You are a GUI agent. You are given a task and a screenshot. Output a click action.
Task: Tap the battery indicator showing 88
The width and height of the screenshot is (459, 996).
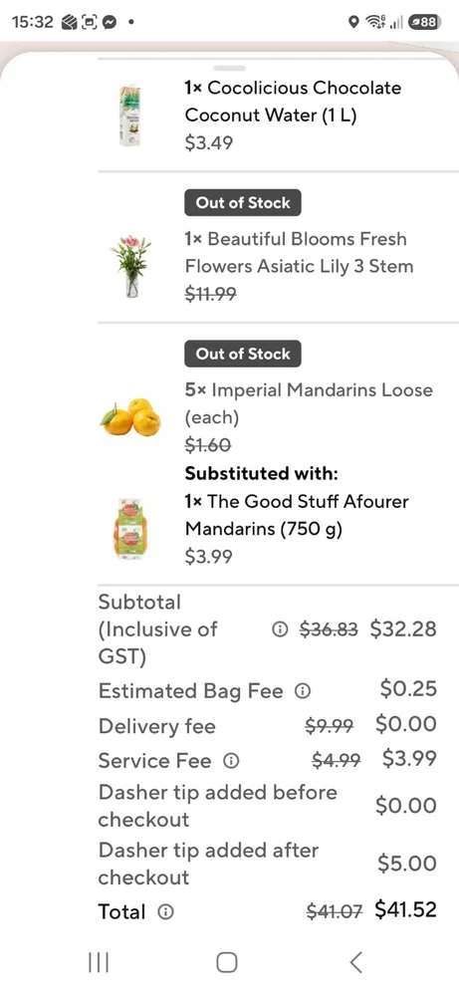[425, 22]
